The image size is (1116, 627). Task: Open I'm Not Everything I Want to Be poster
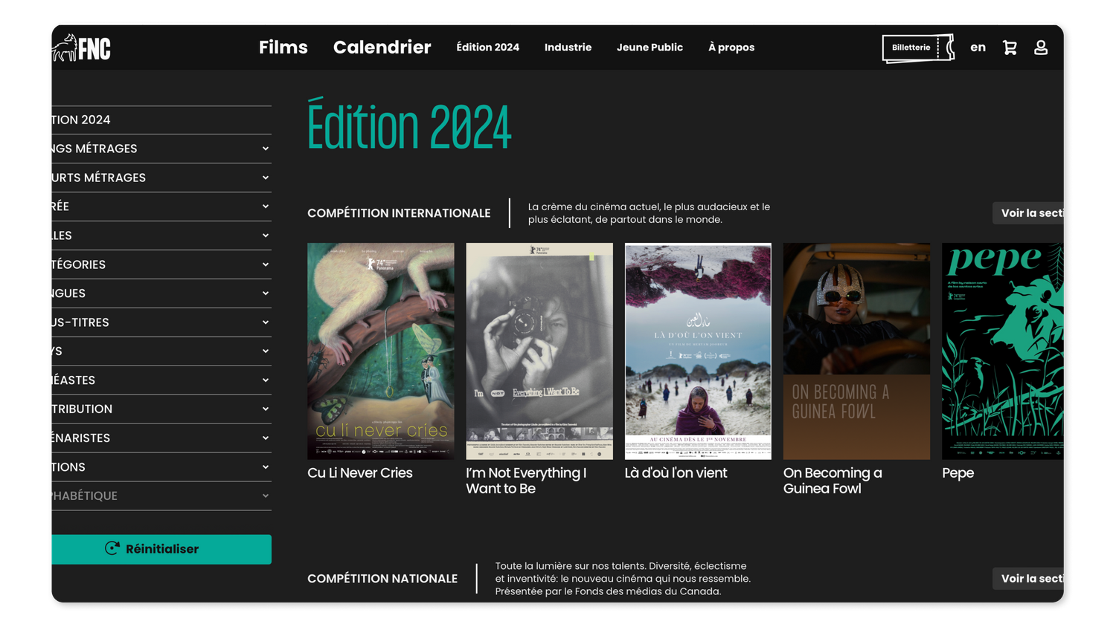coord(539,351)
